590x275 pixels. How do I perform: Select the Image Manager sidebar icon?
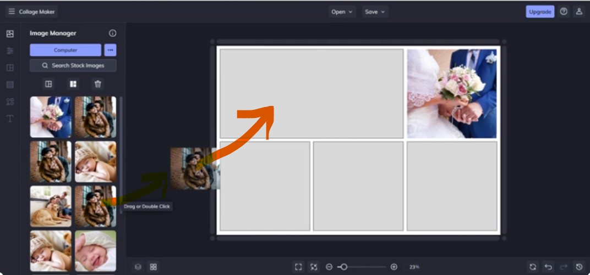10,34
